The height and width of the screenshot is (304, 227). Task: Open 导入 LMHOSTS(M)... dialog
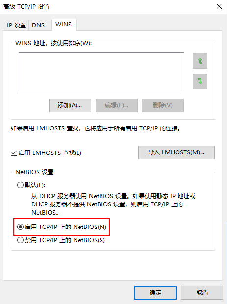tap(177, 152)
